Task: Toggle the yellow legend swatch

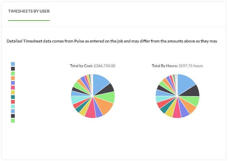Action: 13,92
